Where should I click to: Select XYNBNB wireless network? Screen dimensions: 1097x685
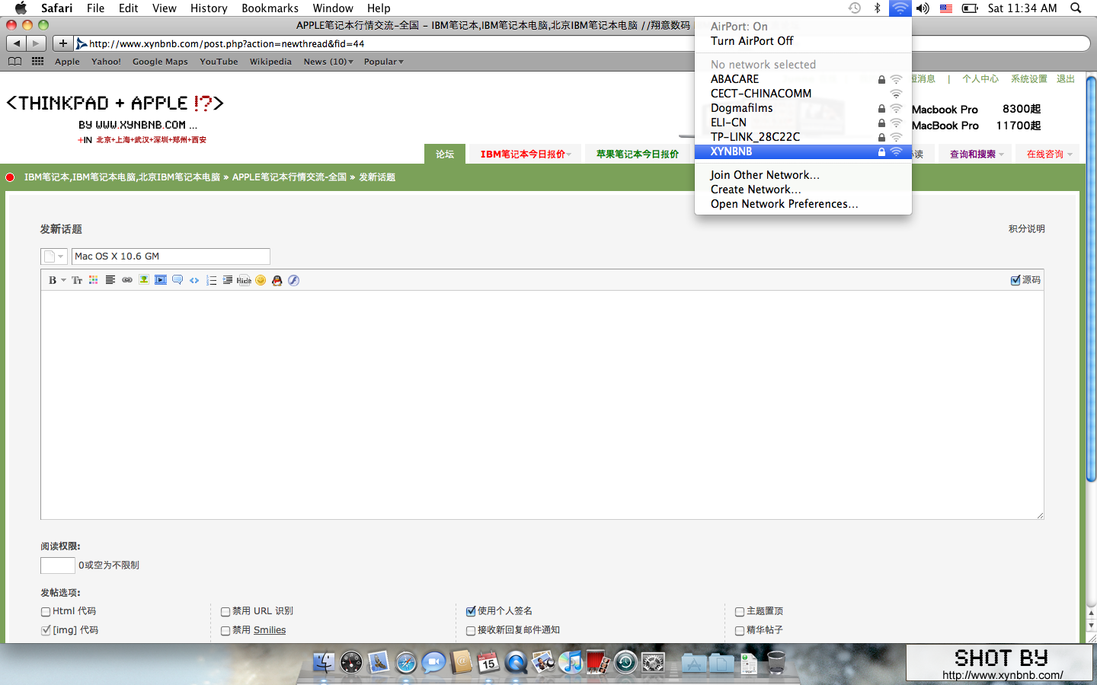pos(803,151)
